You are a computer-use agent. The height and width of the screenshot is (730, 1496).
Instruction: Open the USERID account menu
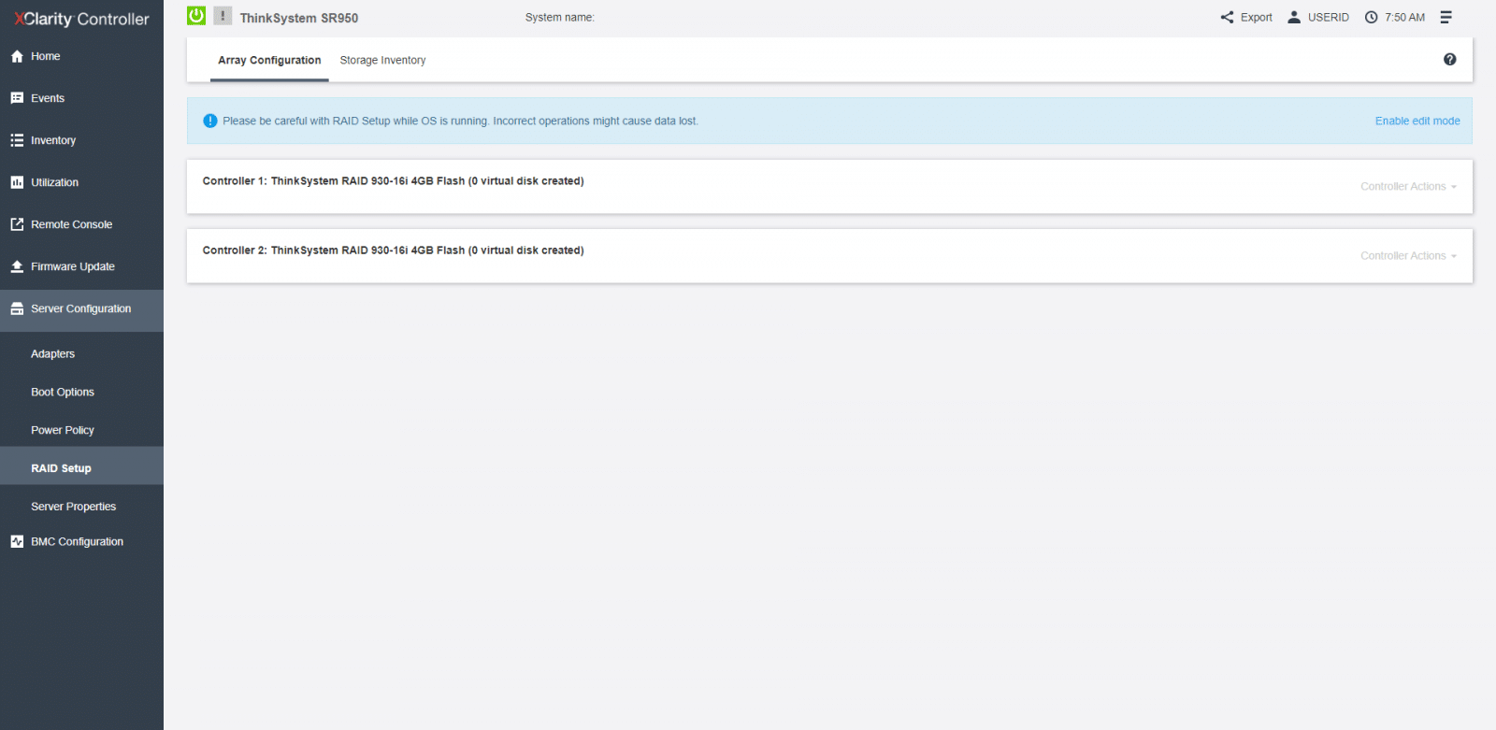(x=1328, y=17)
